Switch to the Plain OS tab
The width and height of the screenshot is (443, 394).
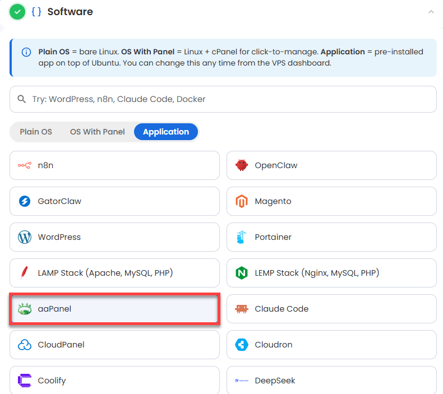(x=36, y=132)
